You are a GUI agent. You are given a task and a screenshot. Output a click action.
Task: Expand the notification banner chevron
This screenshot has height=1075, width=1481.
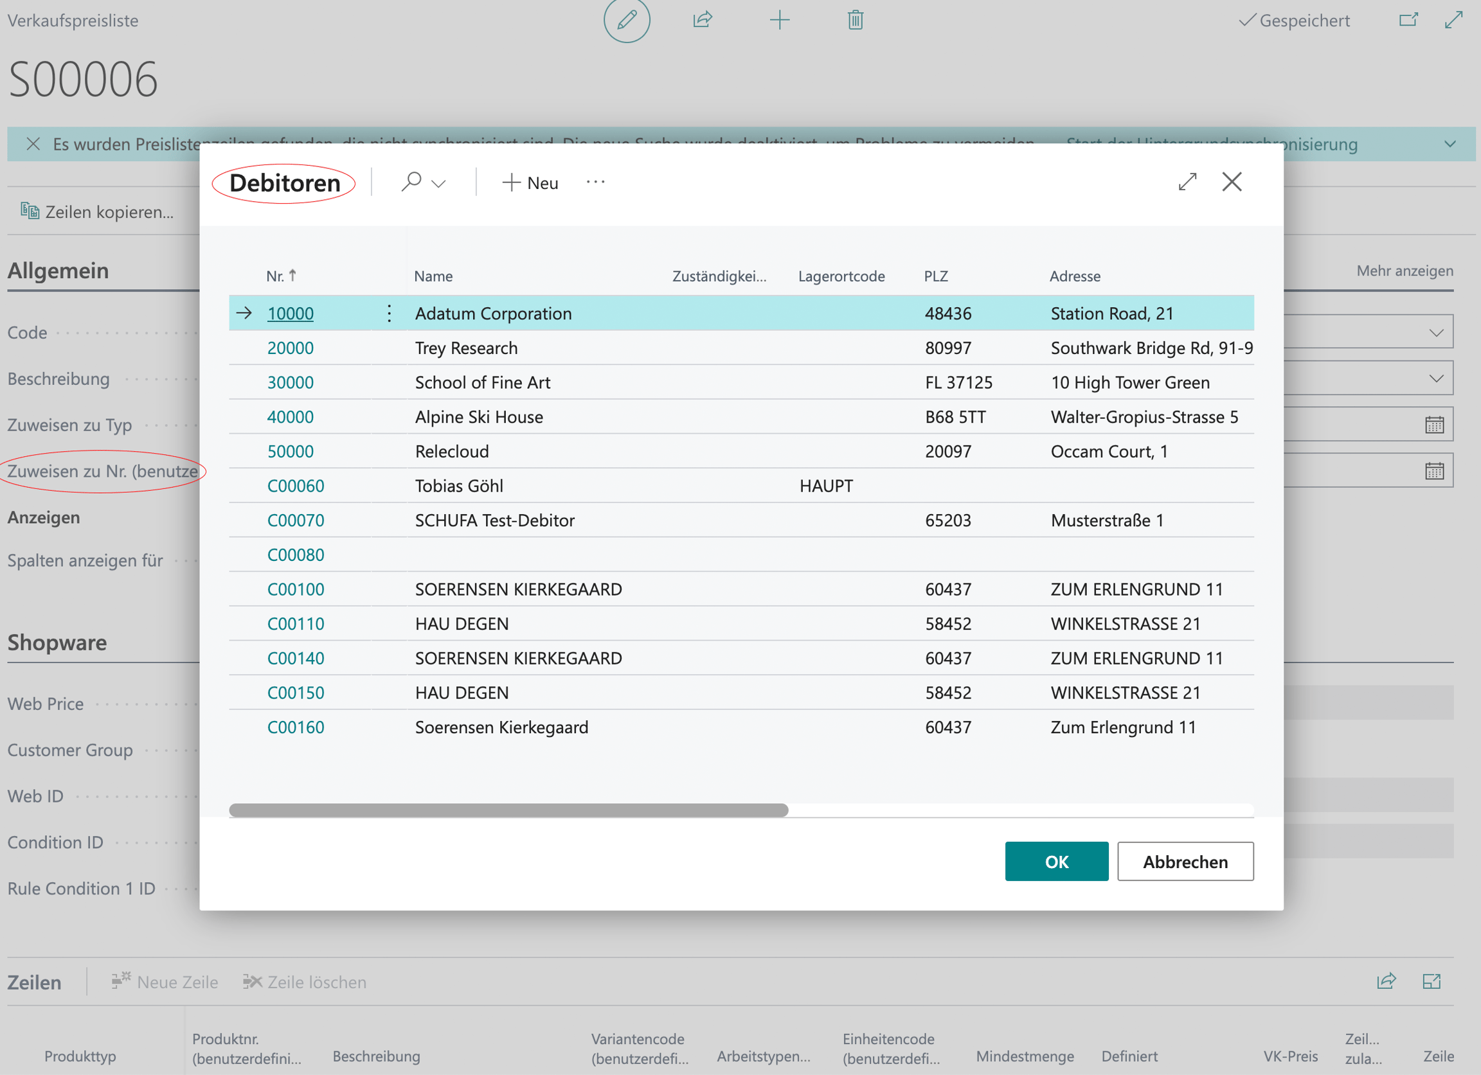(1450, 143)
